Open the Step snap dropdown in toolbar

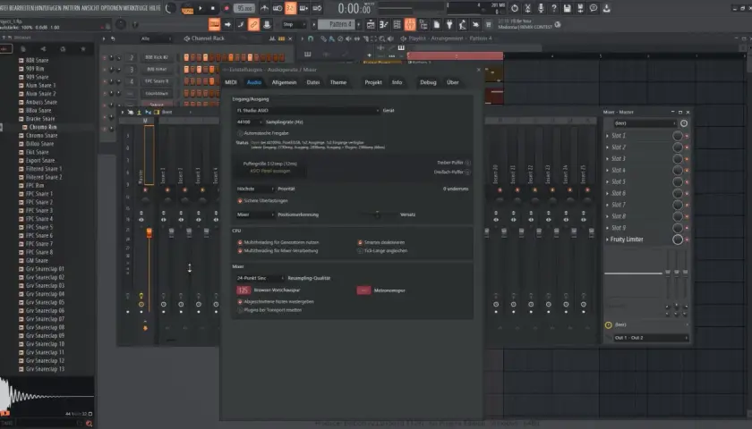tap(294, 24)
